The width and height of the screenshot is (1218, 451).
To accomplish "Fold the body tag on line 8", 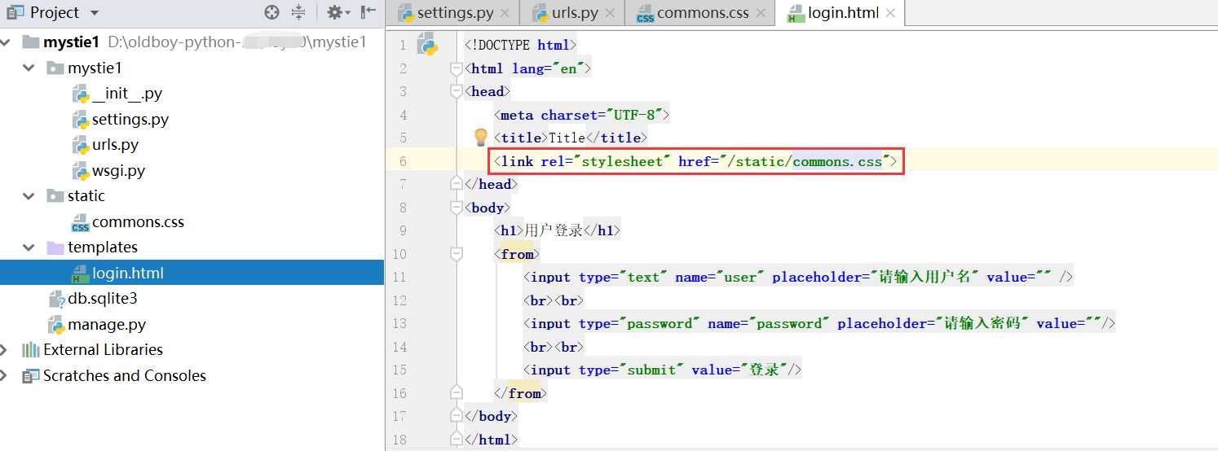I will [457, 208].
